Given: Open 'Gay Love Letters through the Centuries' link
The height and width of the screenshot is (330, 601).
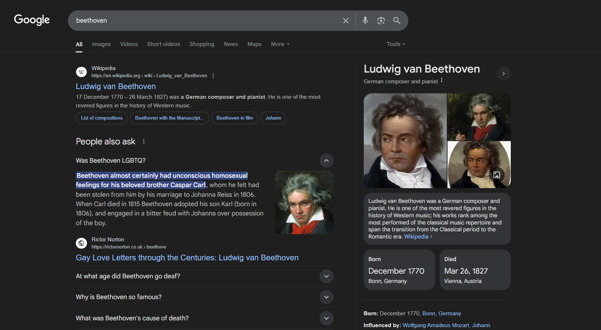Looking at the screenshot, I should tap(187, 258).
